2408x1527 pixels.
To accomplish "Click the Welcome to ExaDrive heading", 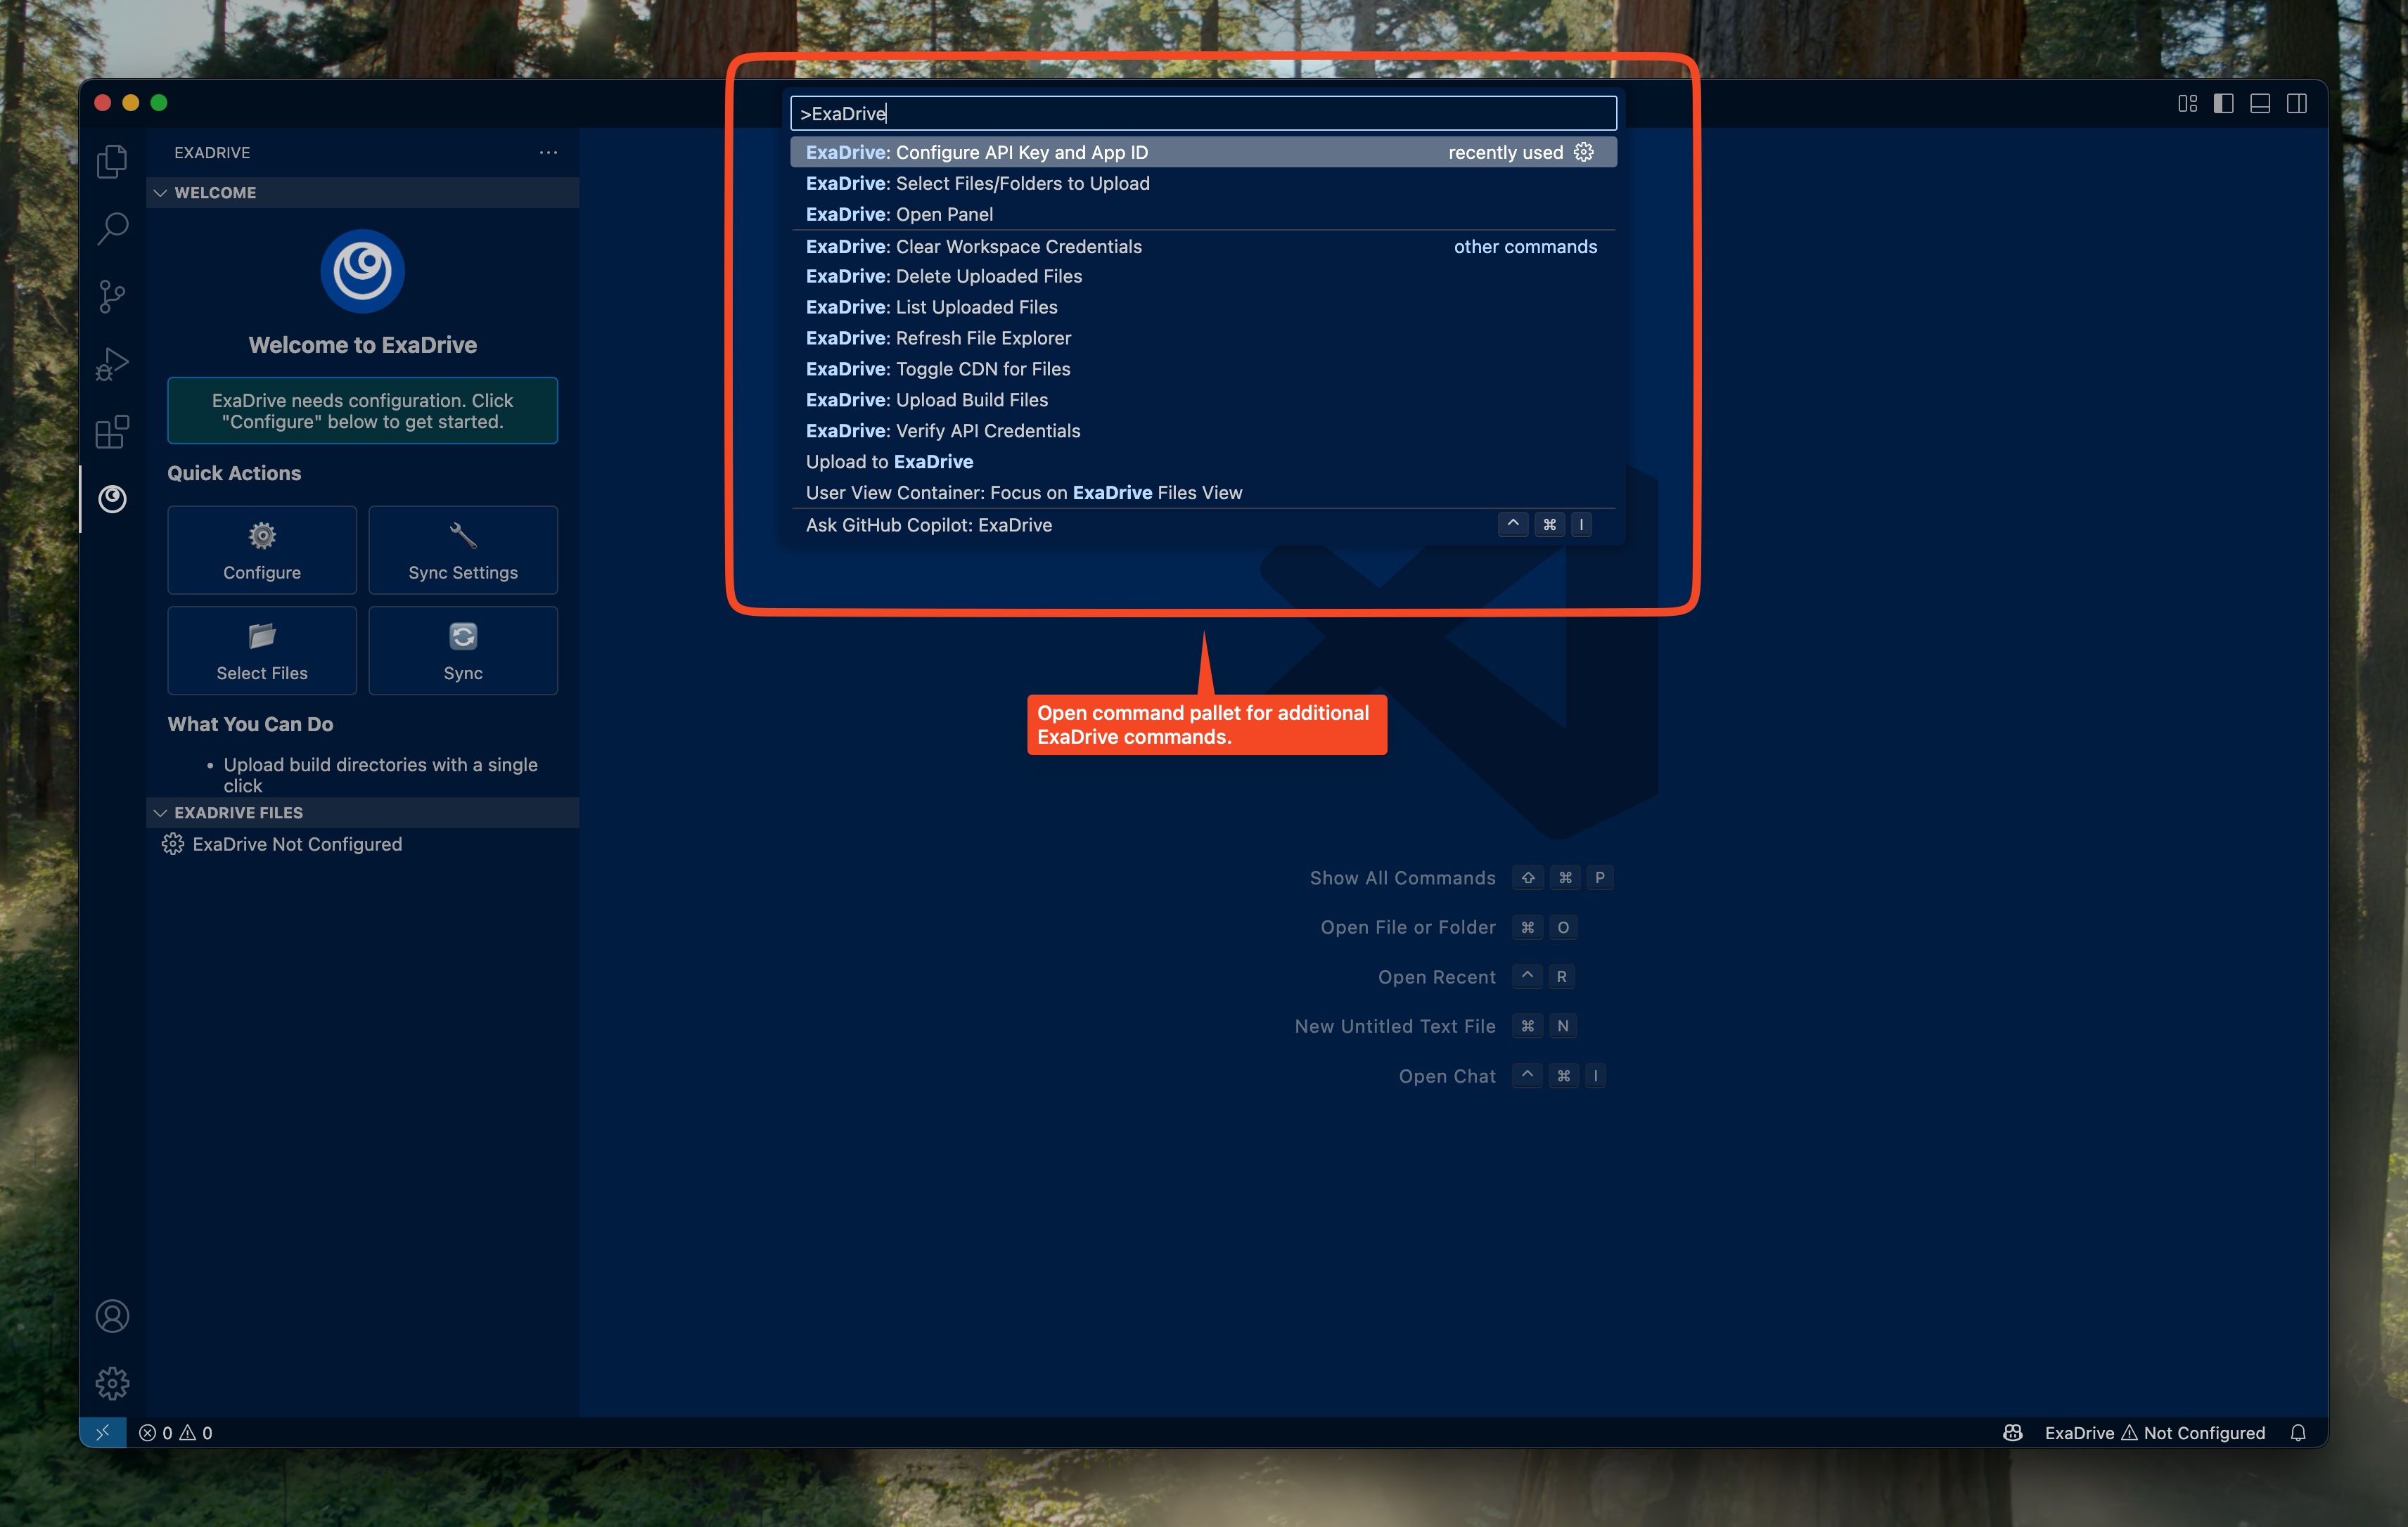I will [x=362, y=344].
